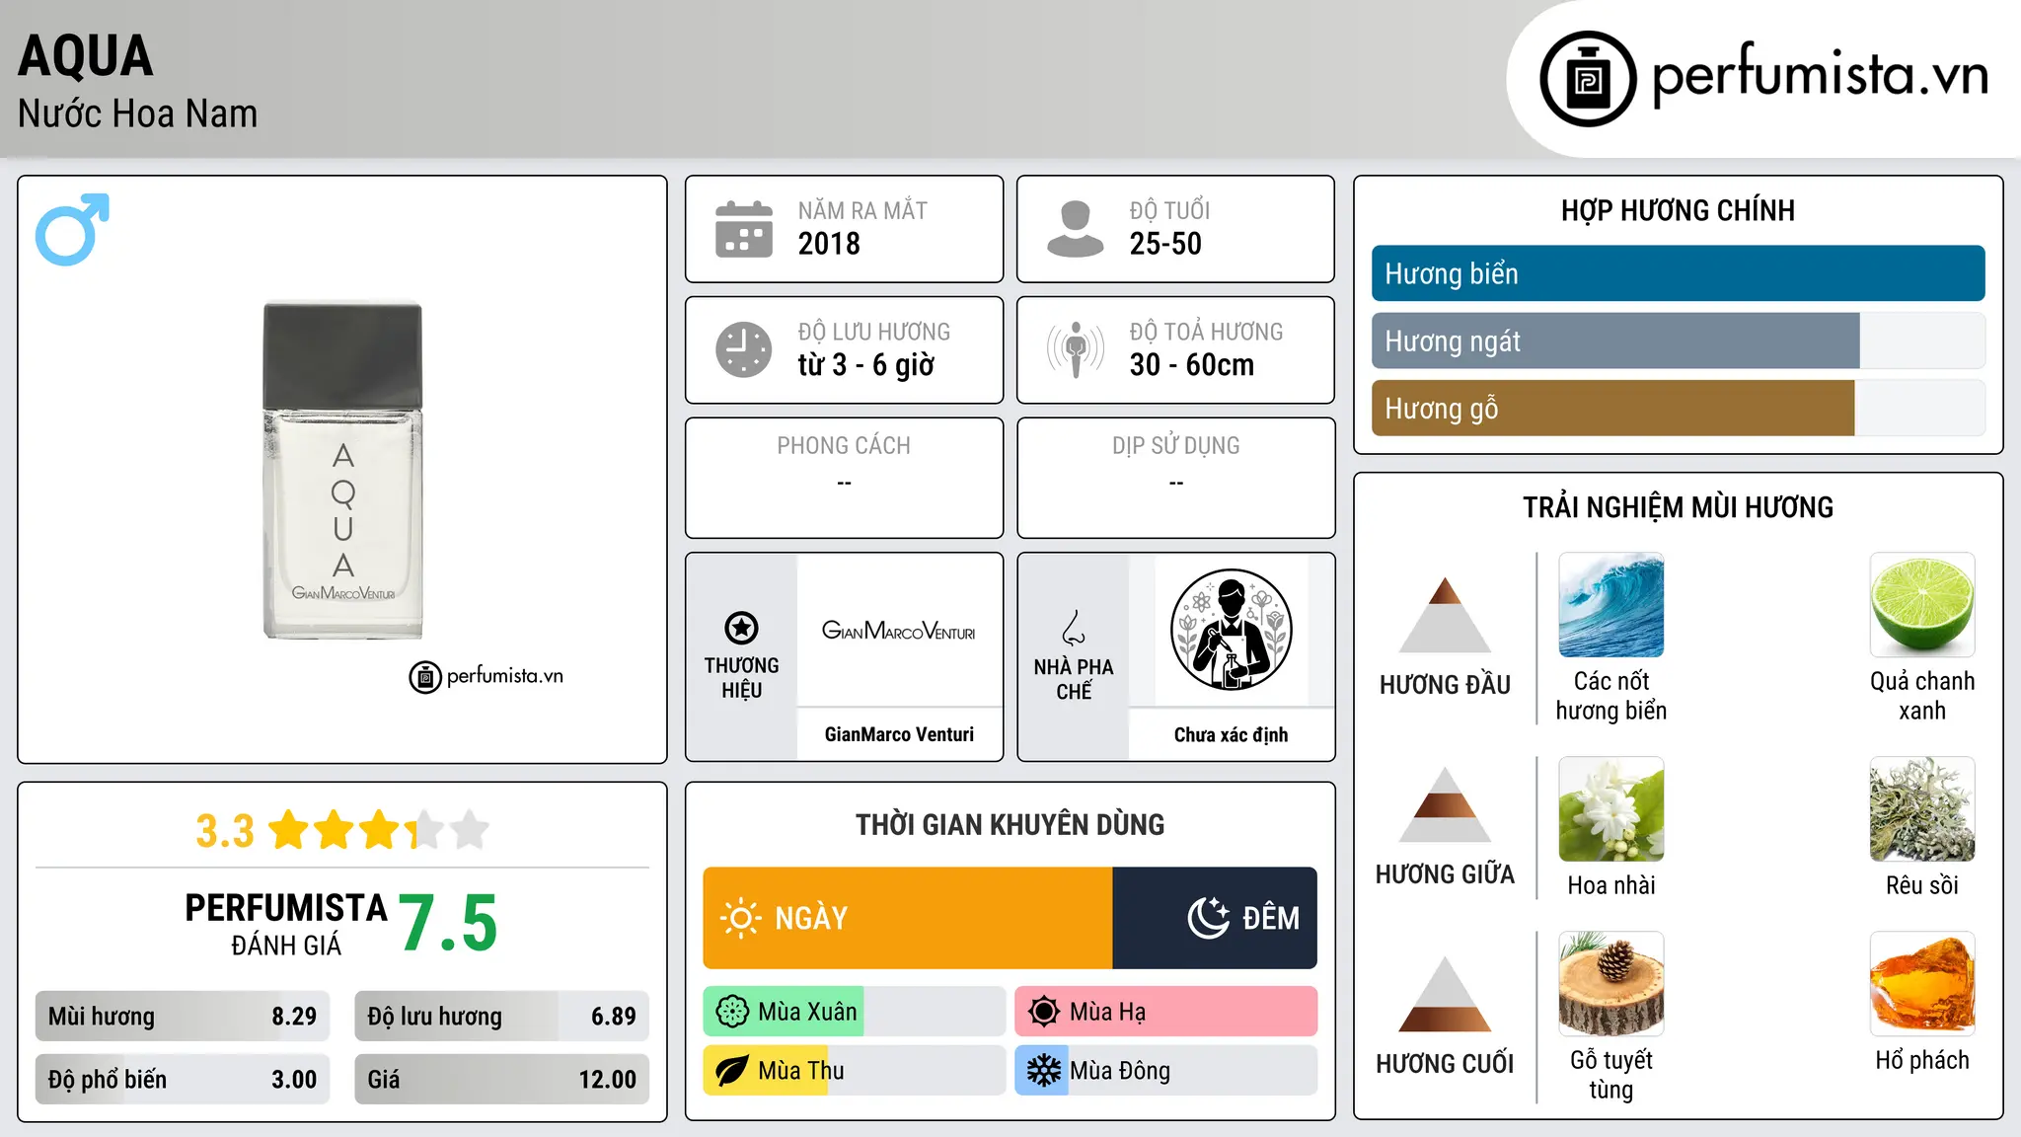Click the Hương giữa pyramid icon
This screenshot has width=2021, height=1137.
[1445, 804]
